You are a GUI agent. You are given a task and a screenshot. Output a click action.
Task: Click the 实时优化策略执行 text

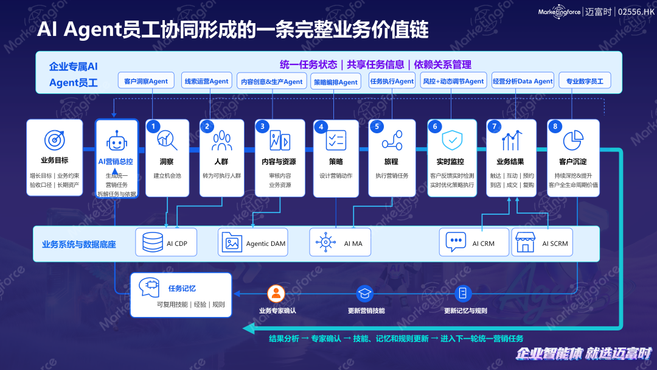(452, 185)
